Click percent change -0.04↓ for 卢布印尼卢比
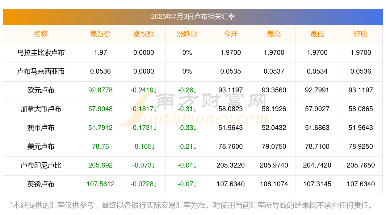 click(x=187, y=165)
